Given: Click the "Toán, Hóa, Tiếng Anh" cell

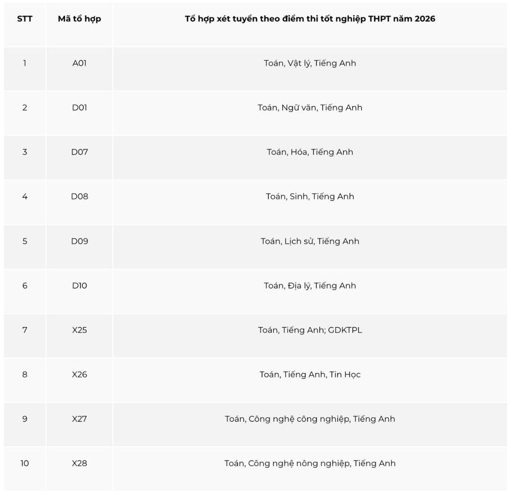Looking at the screenshot, I should [x=310, y=152].
